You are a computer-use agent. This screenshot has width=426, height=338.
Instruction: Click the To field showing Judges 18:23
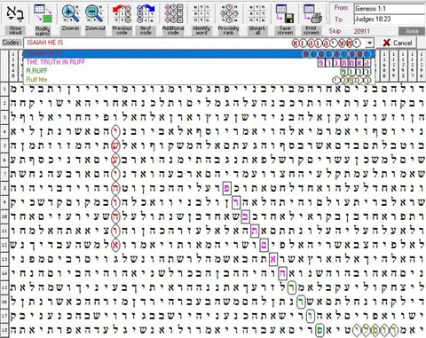(x=390, y=20)
